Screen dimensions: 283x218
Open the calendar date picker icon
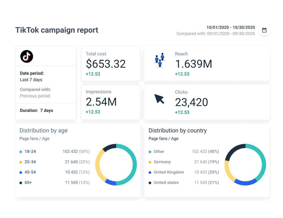pyautogui.click(x=264, y=30)
